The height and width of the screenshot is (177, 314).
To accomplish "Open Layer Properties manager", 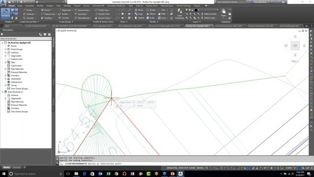I will 180,14.
